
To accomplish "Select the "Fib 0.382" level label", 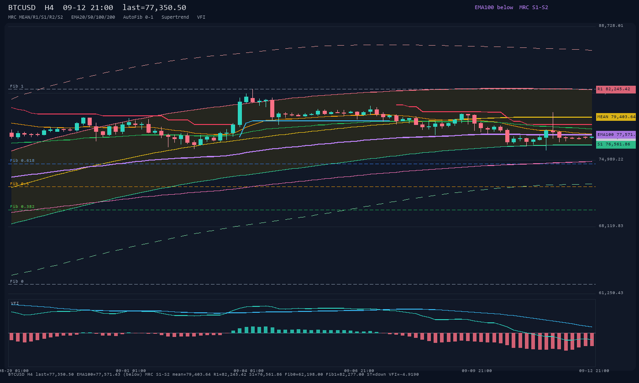I will (22, 207).
